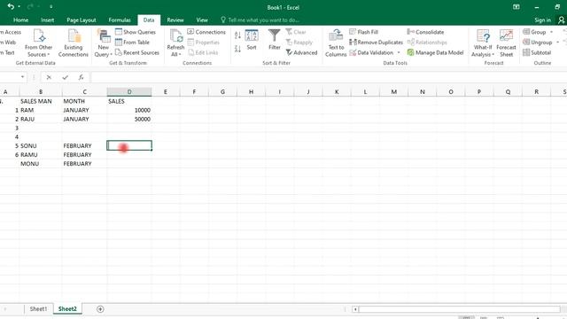The height and width of the screenshot is (319, 567).
Task: Add a new sheet
Action: point(100,309)
